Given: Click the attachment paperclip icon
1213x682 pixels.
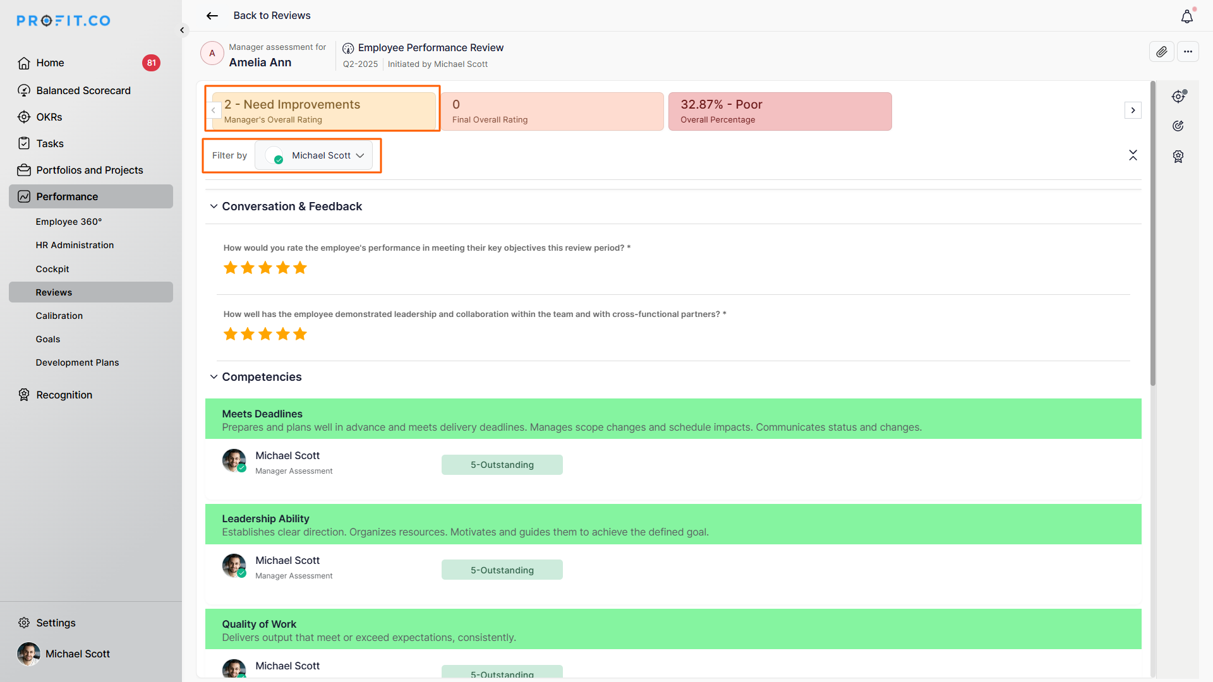Looking at the screenshot, I should point(1161,52).
